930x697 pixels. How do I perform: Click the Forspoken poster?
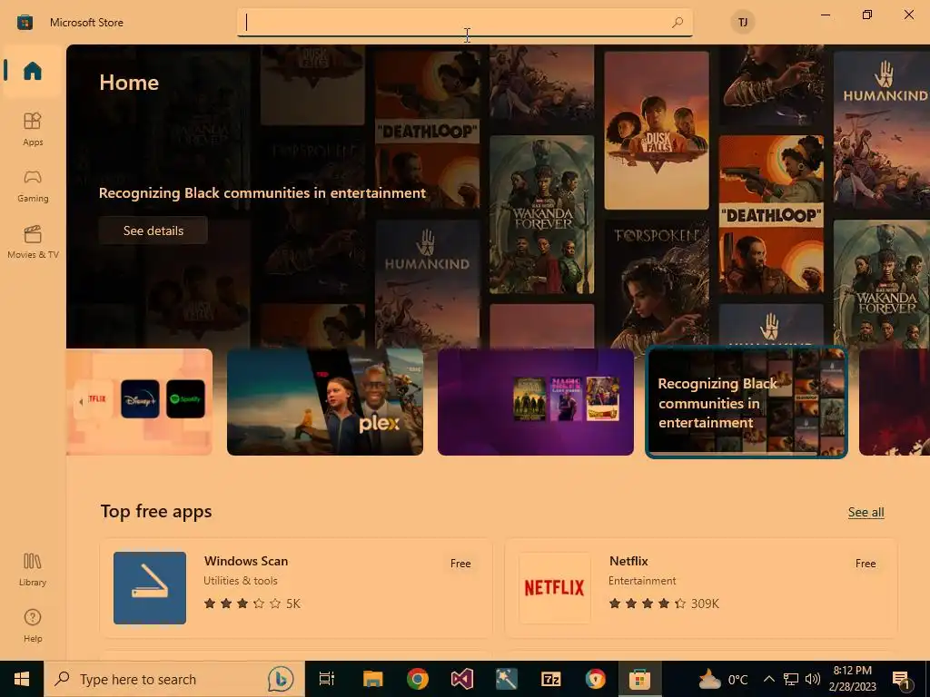pyautogui.click(x=656, y=283)
